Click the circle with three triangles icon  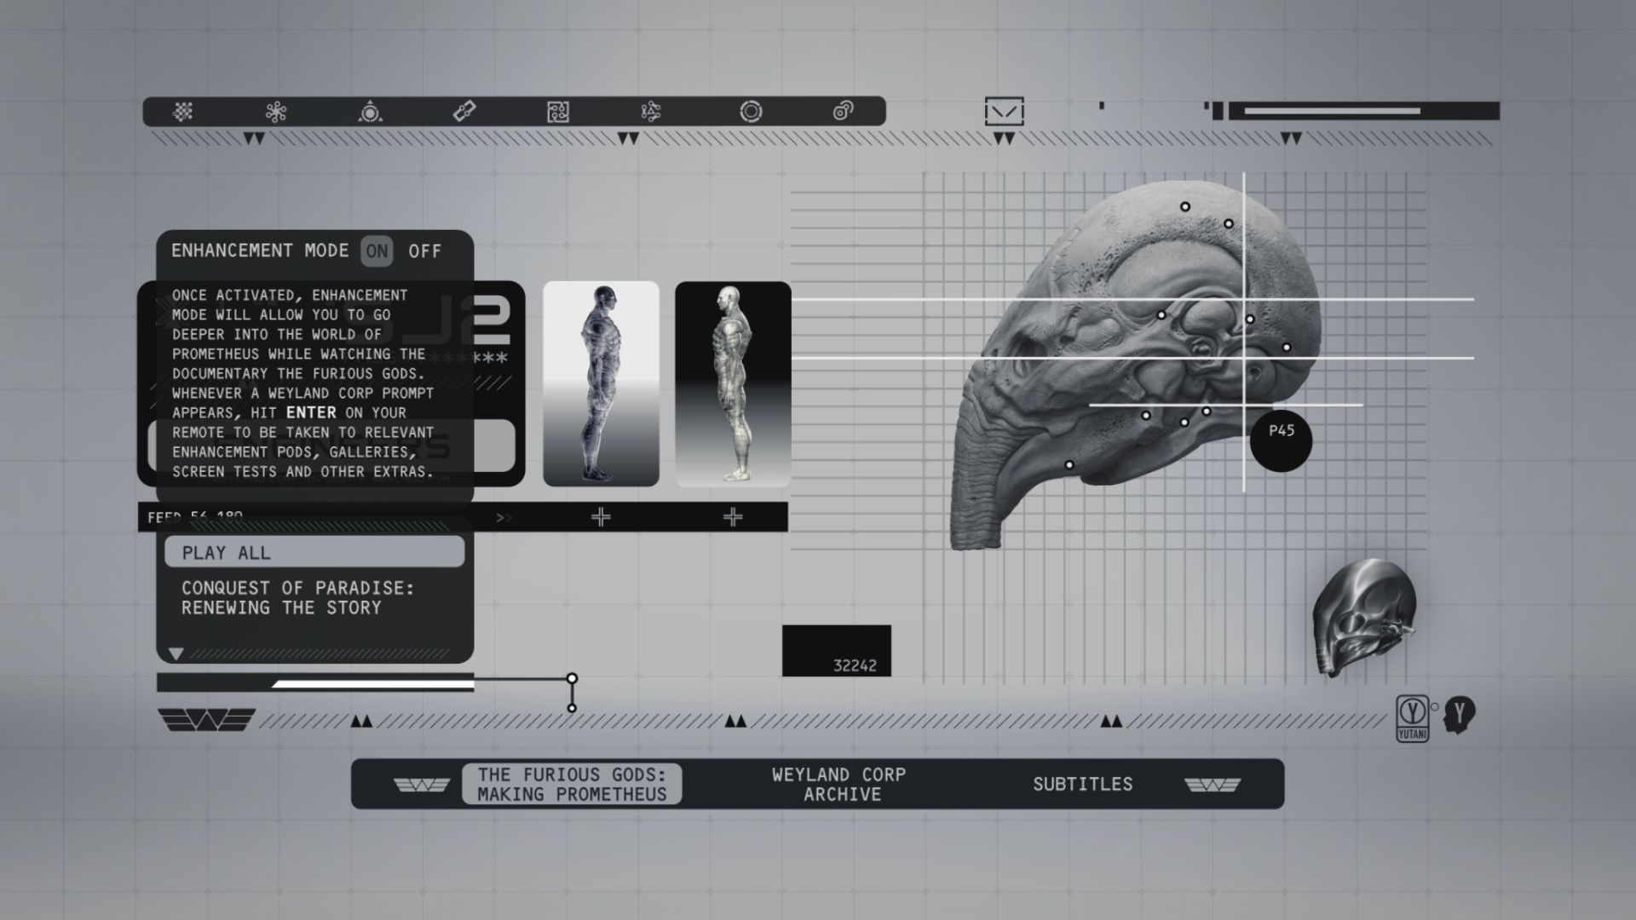370,112
